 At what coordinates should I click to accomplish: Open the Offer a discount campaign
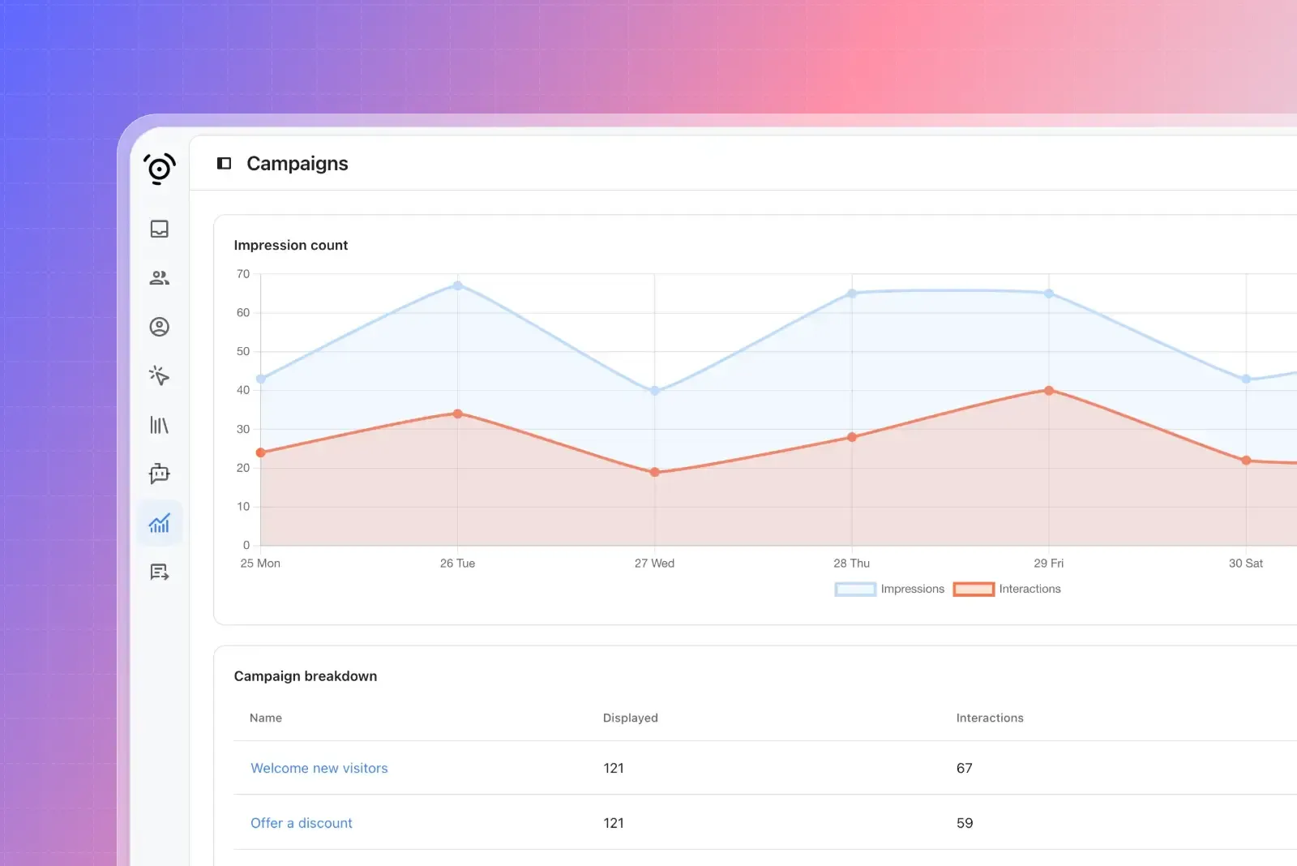(302, 823)
